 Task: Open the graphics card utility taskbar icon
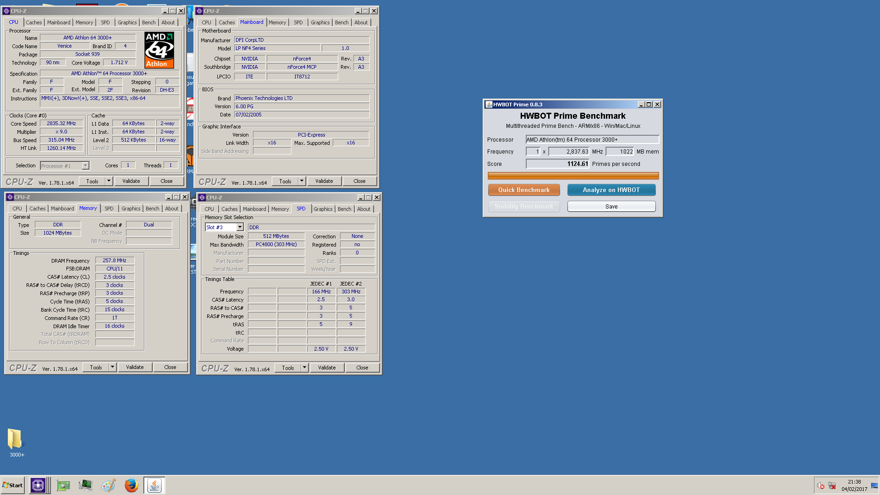point(63,485)
